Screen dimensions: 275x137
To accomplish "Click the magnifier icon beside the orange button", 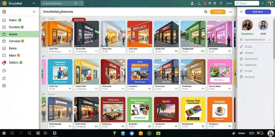I will tap(206, 12).
